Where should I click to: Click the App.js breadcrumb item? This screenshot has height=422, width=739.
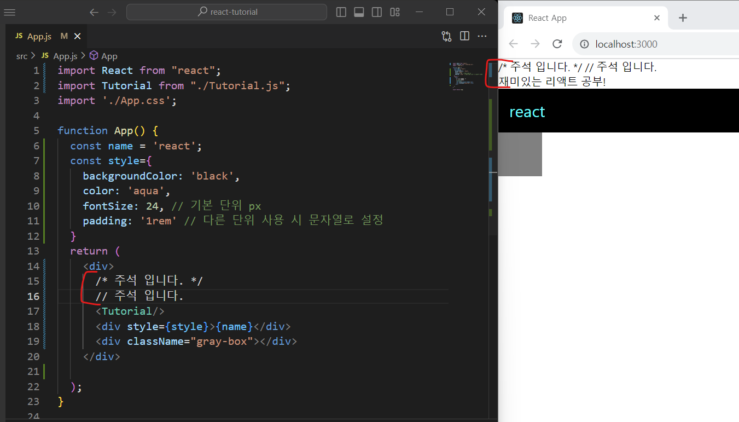pyautogui.click(x=60, y=56)
